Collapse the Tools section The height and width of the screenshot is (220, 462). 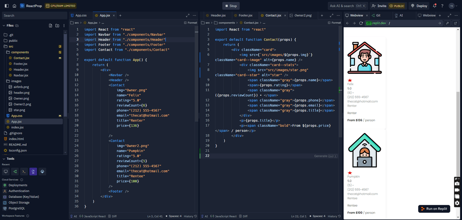[4, 159]
